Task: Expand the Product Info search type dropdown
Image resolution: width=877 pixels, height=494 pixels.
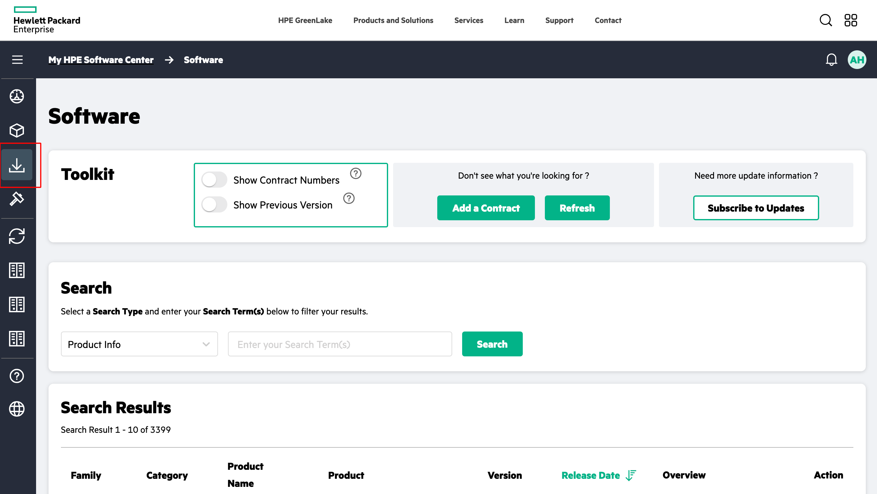Action: (139, 344)
